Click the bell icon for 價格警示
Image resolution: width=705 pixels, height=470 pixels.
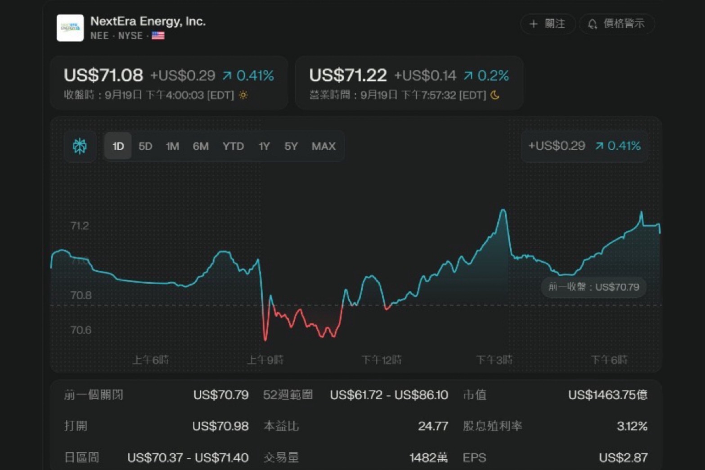click(593, 24)
